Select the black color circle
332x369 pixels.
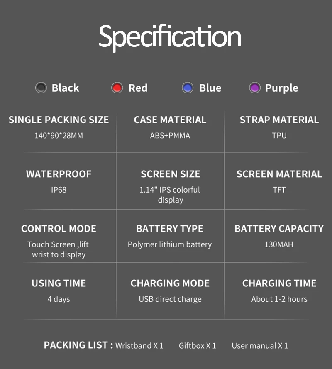tap(41, 88)
